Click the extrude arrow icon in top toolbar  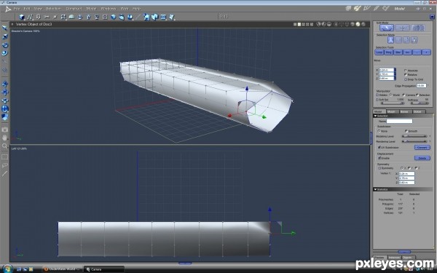coord(88,17)
